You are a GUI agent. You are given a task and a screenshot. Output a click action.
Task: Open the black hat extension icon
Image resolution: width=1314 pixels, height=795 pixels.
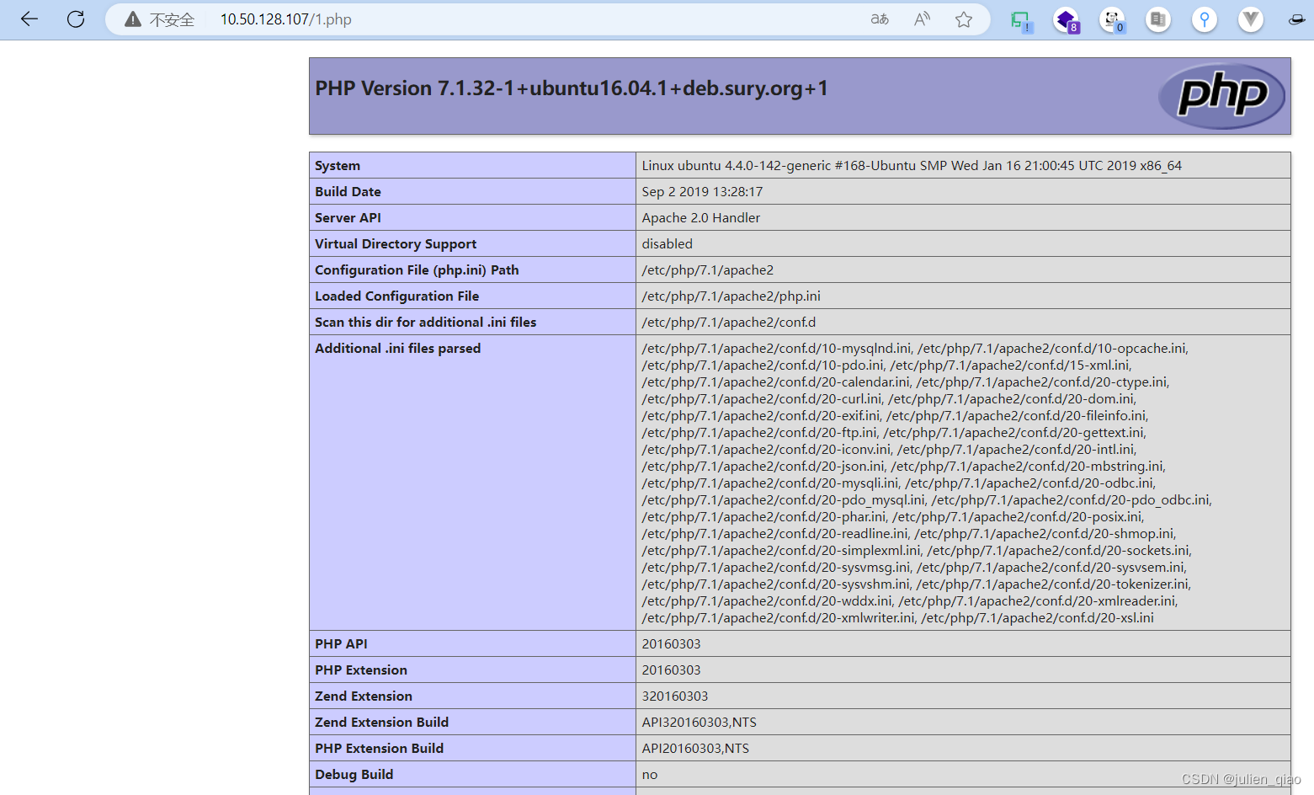1297,19
